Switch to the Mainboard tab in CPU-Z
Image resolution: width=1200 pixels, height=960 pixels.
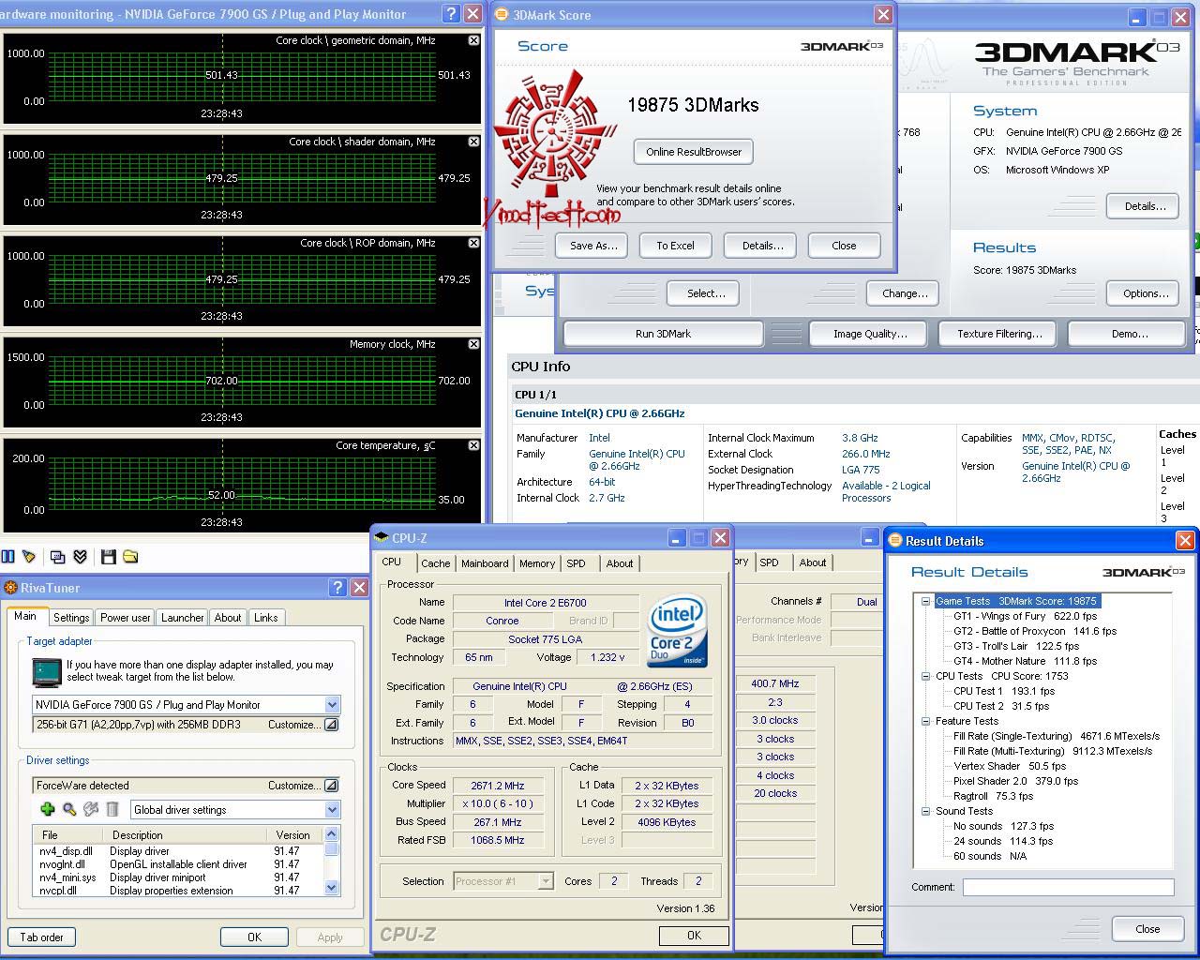485,563
